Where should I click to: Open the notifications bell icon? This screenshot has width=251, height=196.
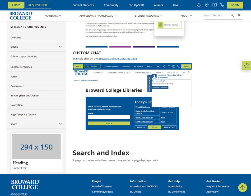pyautogui.click(x=199, y=5)
